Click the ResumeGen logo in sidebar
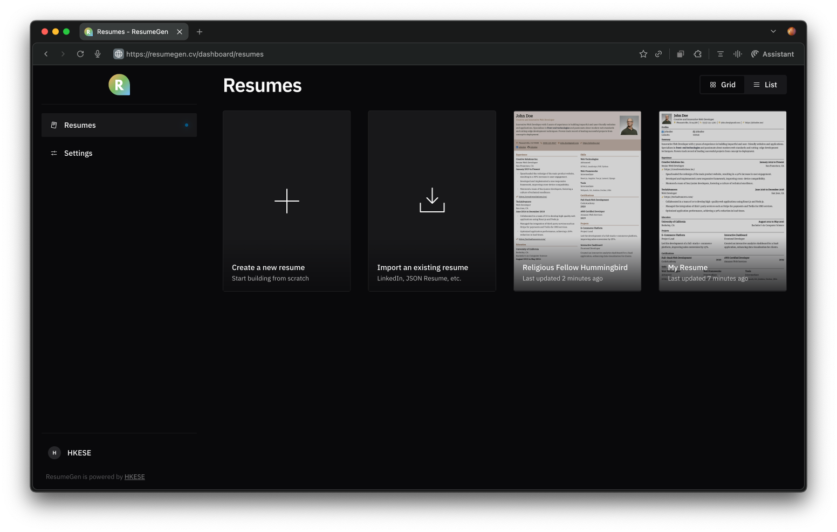 click(x=119, y=85)
